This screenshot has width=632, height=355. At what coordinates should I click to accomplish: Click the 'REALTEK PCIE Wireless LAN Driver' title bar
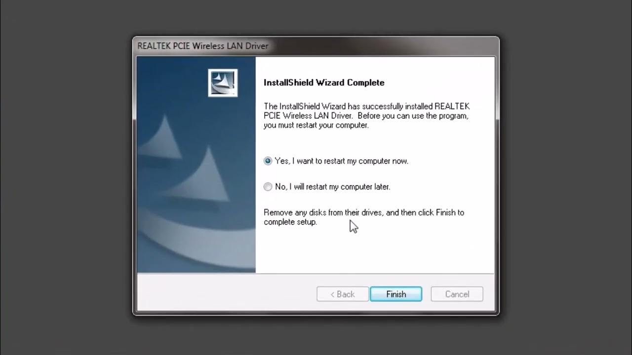pos(316,46)
